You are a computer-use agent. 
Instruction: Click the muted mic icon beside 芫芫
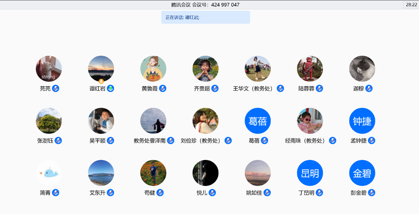click(x=56, y=88)
